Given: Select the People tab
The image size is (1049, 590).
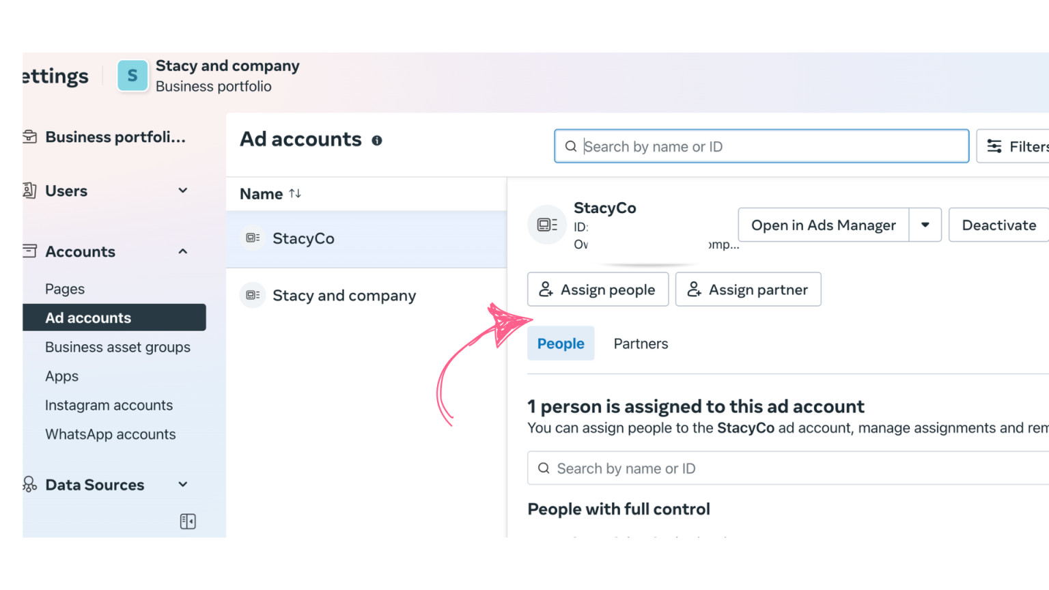Looking at the screenshot, I should [x=560, y=343].
